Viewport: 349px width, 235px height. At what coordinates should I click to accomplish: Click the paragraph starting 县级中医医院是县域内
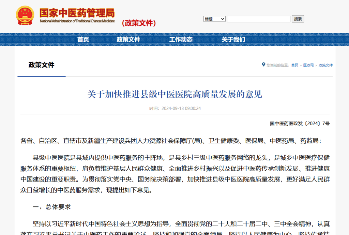[175, 174]
